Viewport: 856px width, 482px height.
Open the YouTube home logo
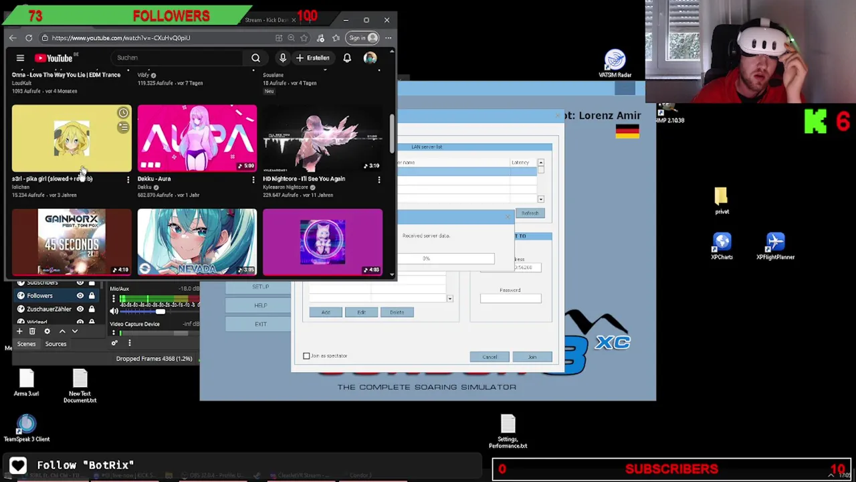54,58
